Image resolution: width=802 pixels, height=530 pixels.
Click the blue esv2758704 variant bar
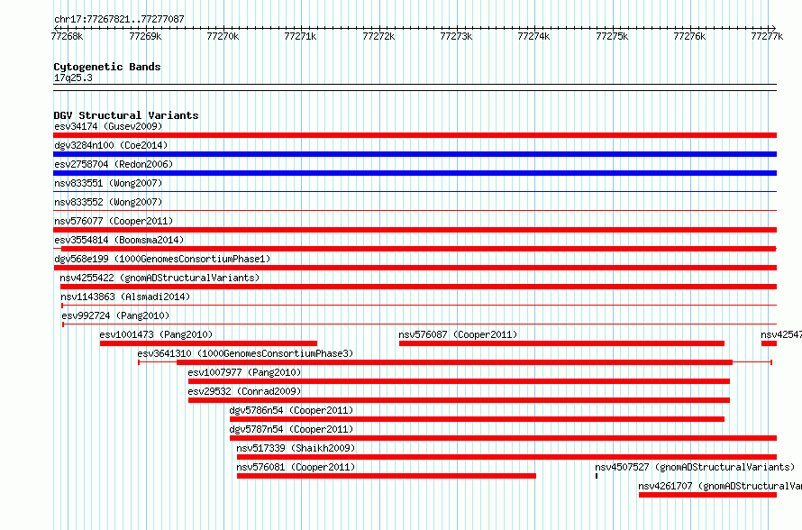[x=415, y=173]
